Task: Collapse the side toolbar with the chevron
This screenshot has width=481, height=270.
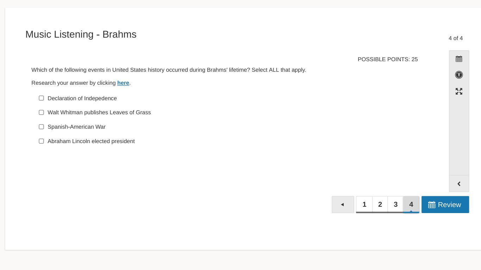Action: [x=459, y=184]
